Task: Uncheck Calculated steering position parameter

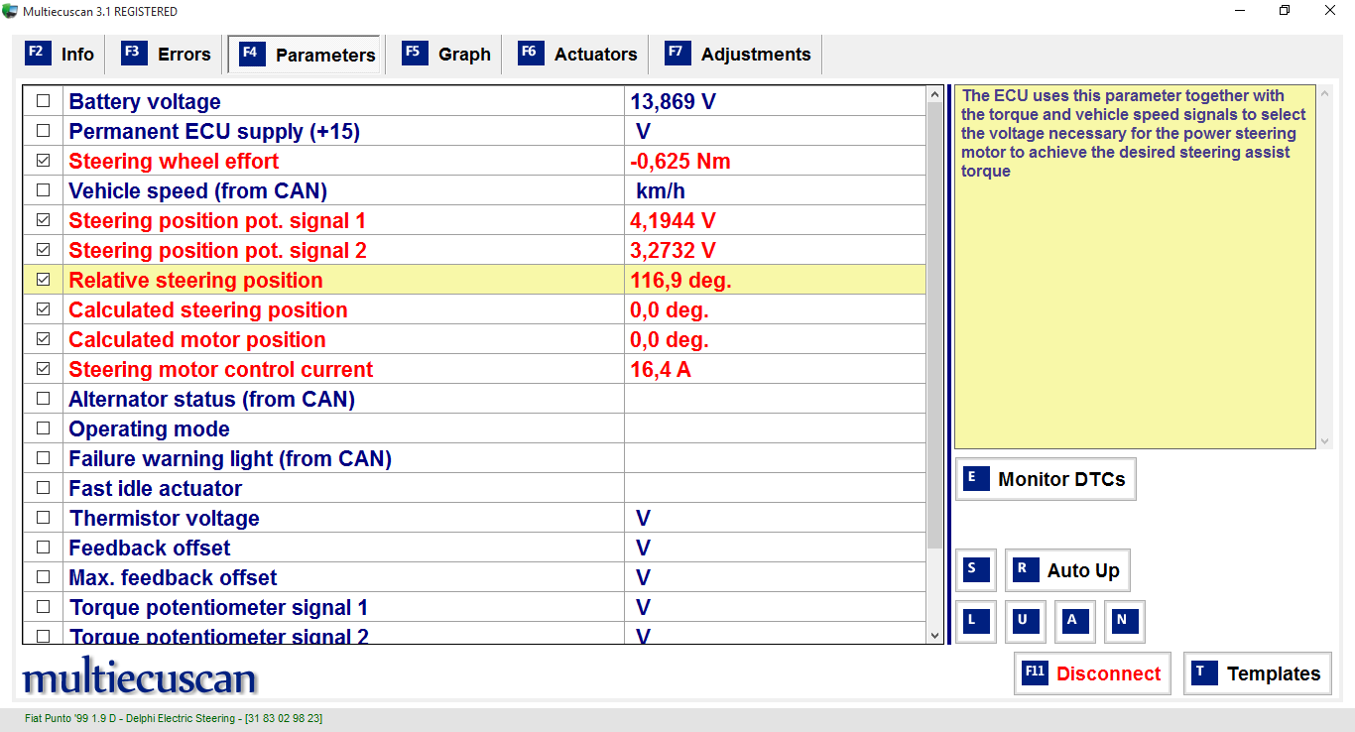Action: tap(43, 309)
